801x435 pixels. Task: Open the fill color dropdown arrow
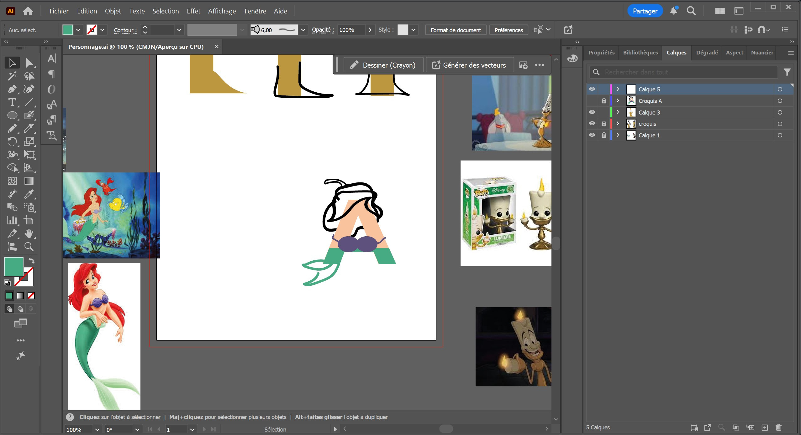tap(78, 30)
